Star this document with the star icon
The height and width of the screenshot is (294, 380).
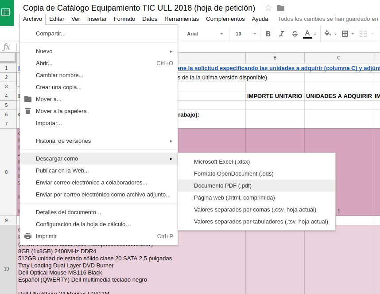(268, 8)
